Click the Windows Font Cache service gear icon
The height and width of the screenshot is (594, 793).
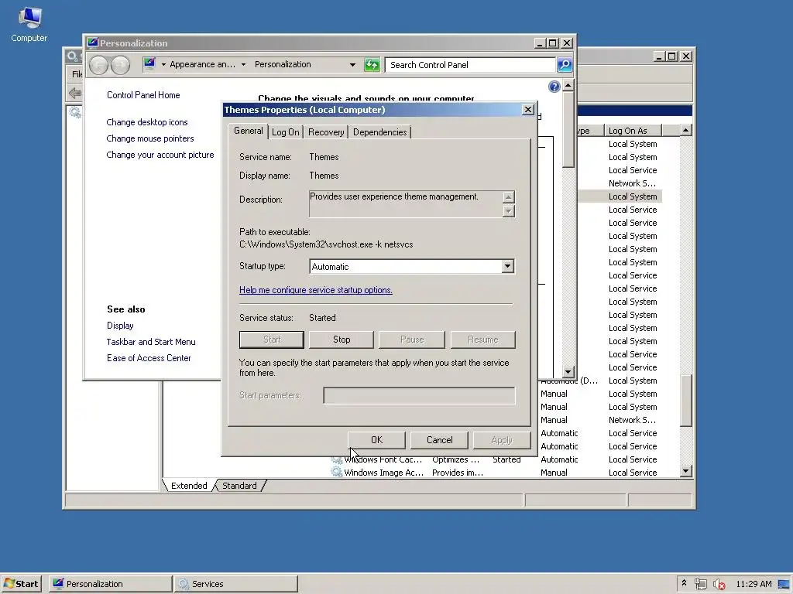coord(337,459)
